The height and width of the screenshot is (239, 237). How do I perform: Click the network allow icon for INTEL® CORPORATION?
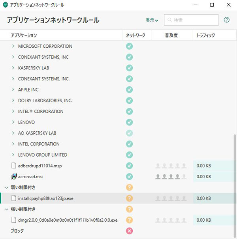129,111
